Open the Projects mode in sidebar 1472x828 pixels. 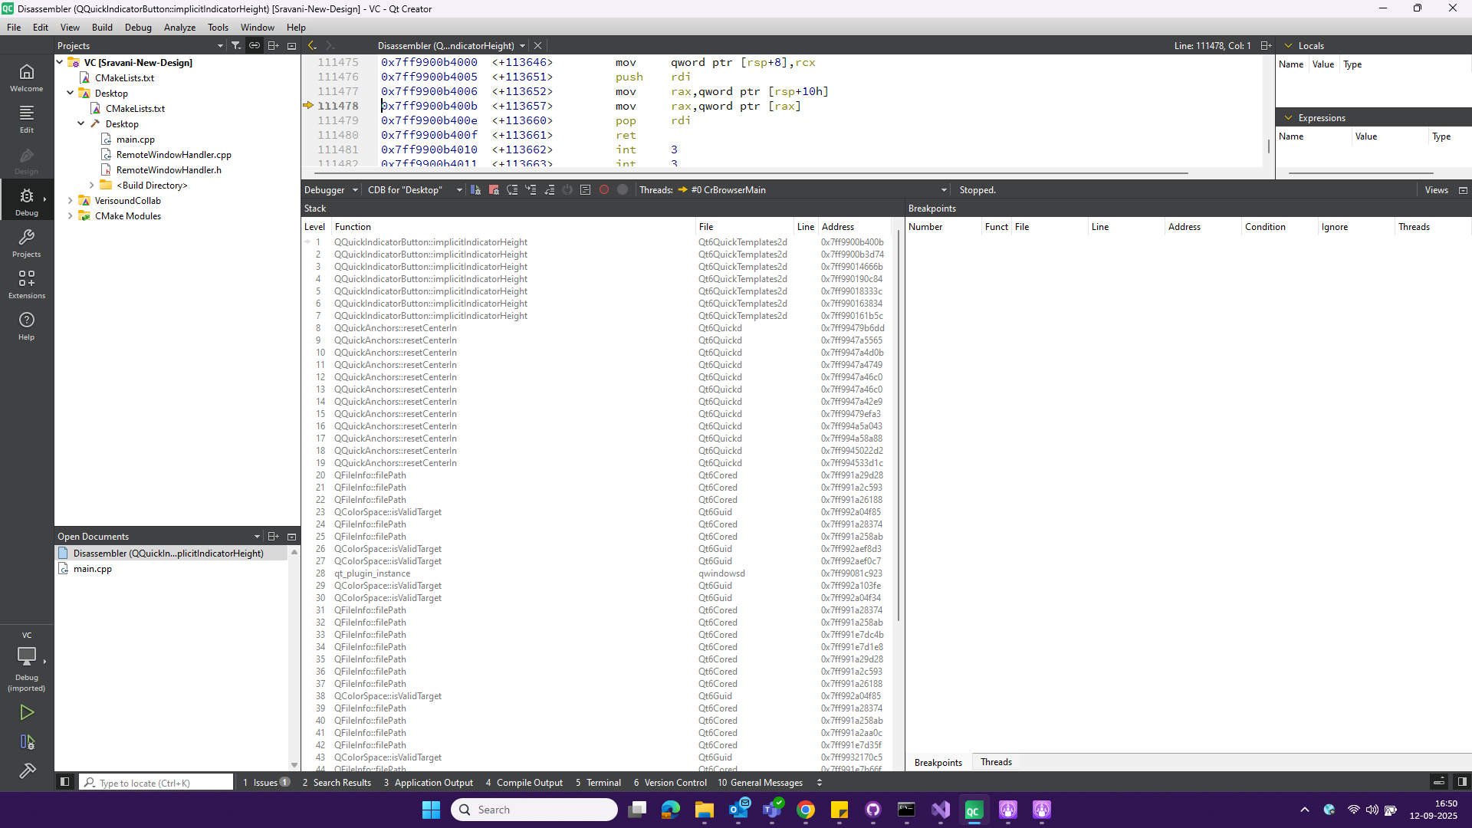[27, 243]
